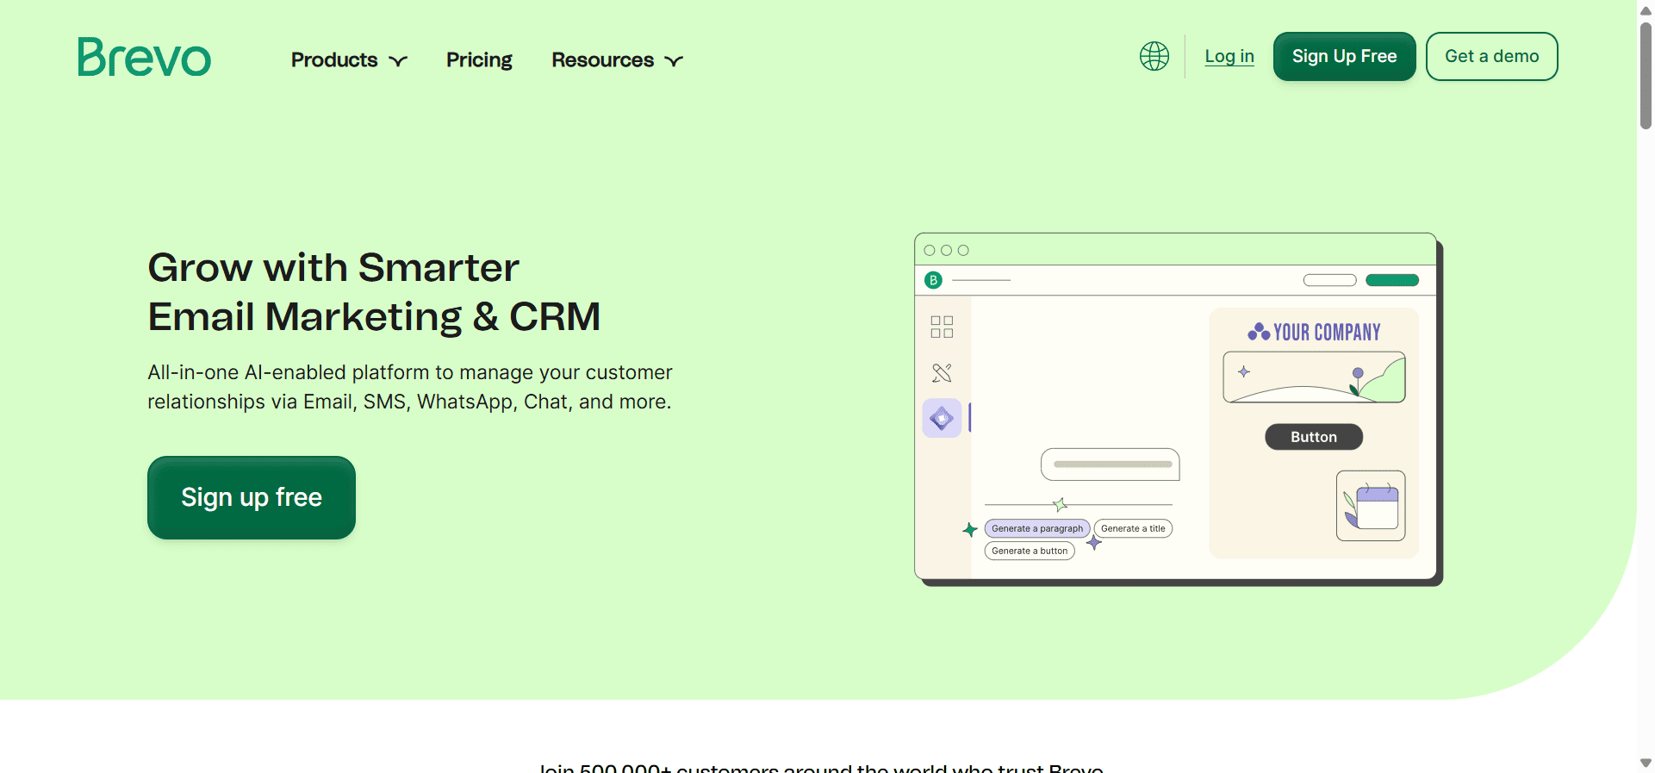Click the large Sign up free button

[x=252, y=497]
